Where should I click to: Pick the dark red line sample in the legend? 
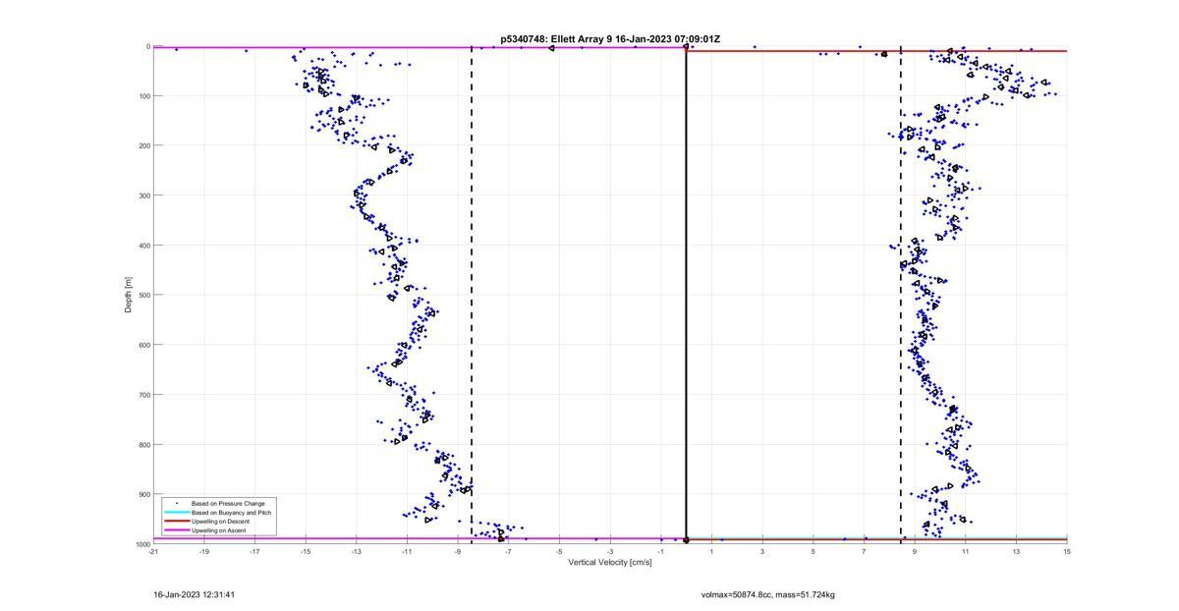coord(176,522)
